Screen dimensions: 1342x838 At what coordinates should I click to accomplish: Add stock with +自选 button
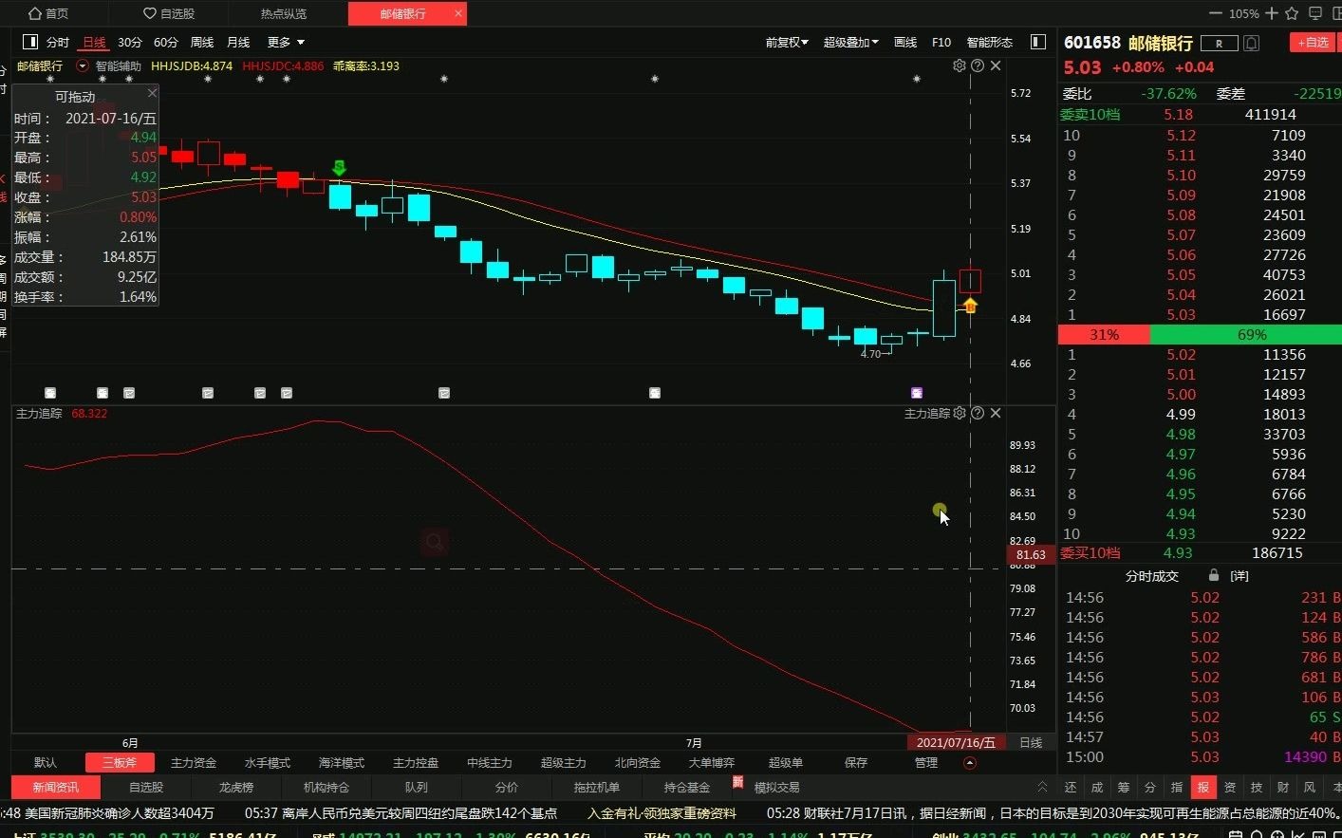[1312, 43]
